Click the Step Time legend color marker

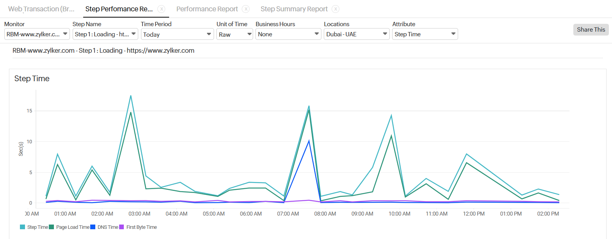click(x=23, y=227)
